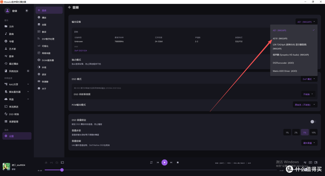This screenshot has width=325, height=176.
Task: Choose DSDTranscoder (ASIO) from the device list
Action: (294, 63)
